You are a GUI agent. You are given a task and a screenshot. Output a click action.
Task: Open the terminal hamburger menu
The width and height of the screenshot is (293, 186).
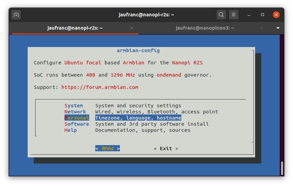[233, 15]
